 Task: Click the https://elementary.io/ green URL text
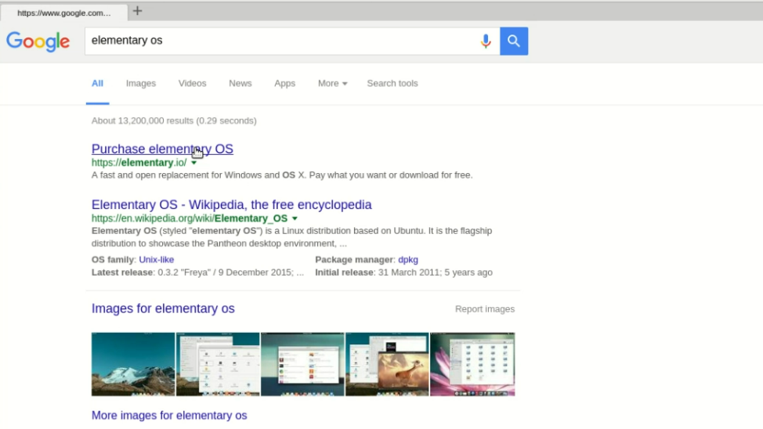139,163
